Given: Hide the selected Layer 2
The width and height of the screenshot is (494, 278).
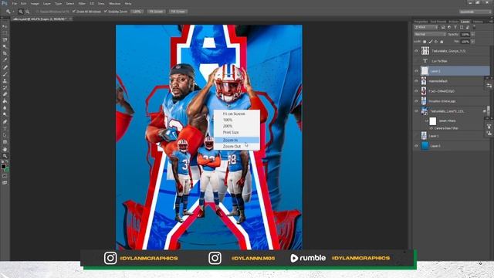Looking at the screenshot, I should point(416,71).
